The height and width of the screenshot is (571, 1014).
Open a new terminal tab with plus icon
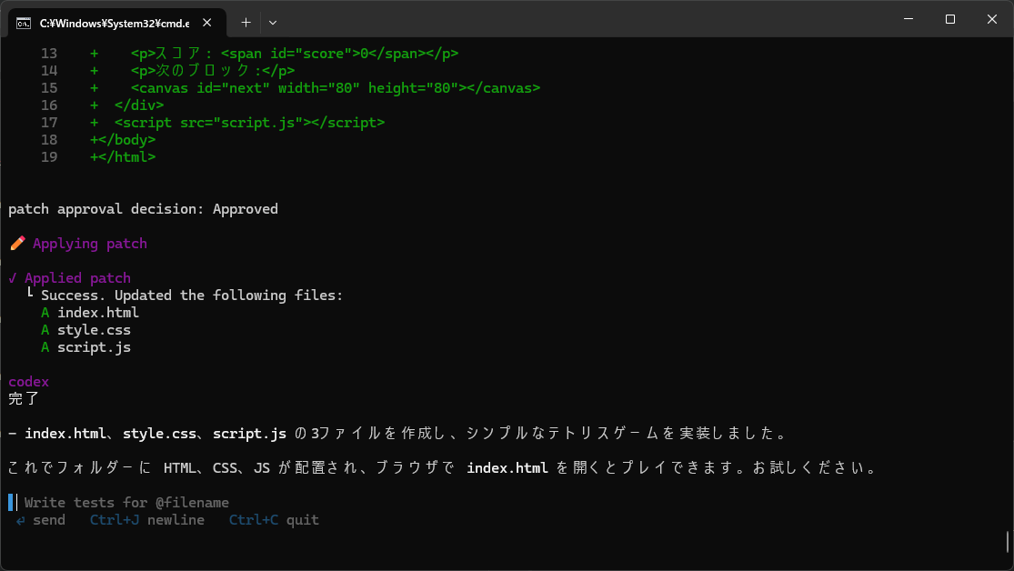(x=246, y=23)
